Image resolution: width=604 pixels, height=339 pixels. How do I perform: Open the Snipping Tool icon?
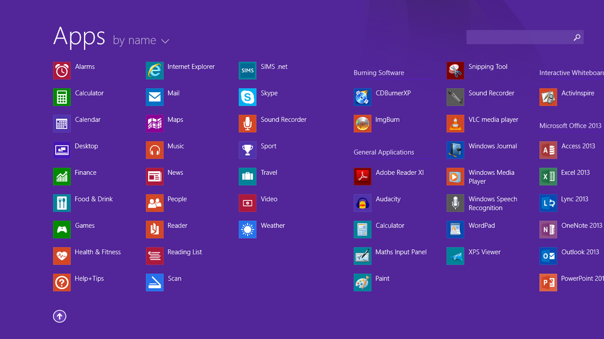click(455, 71)
